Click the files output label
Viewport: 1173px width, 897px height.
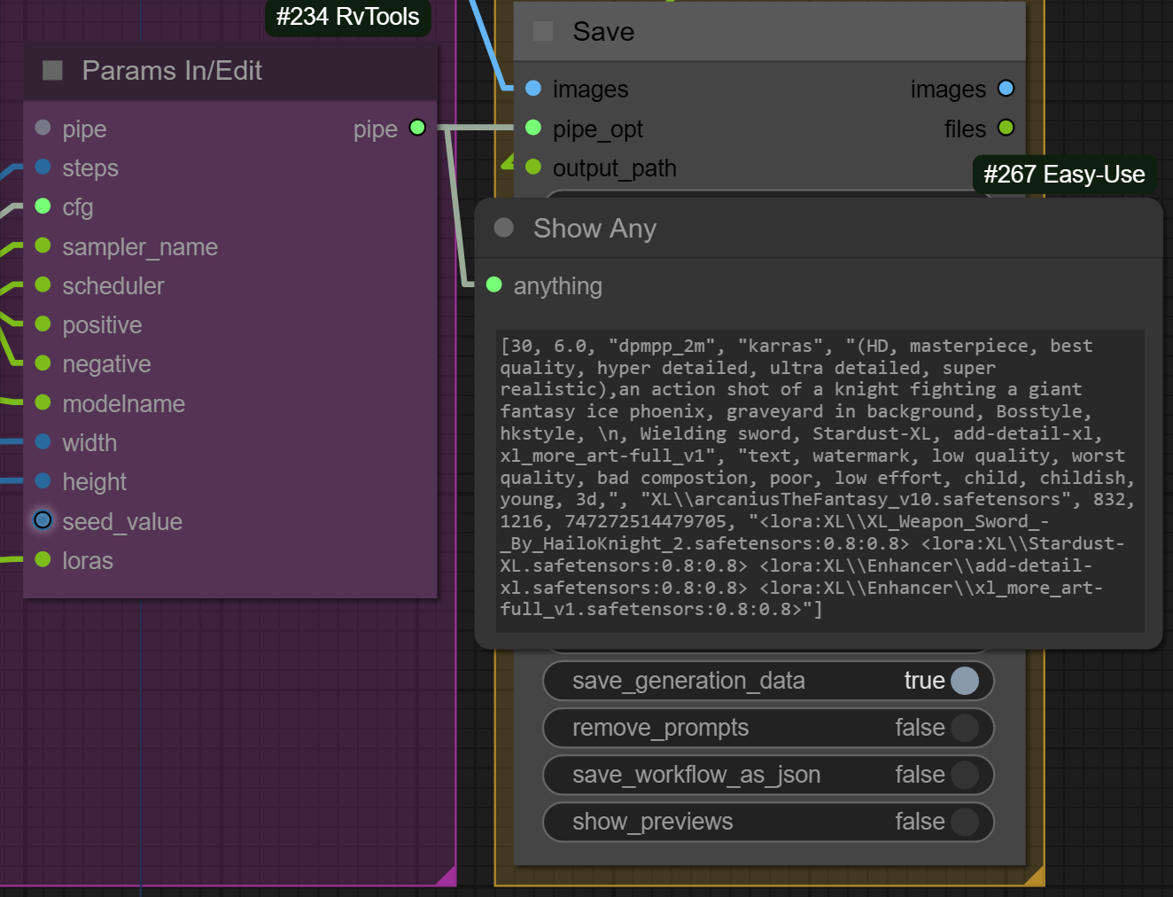point(965,129)
